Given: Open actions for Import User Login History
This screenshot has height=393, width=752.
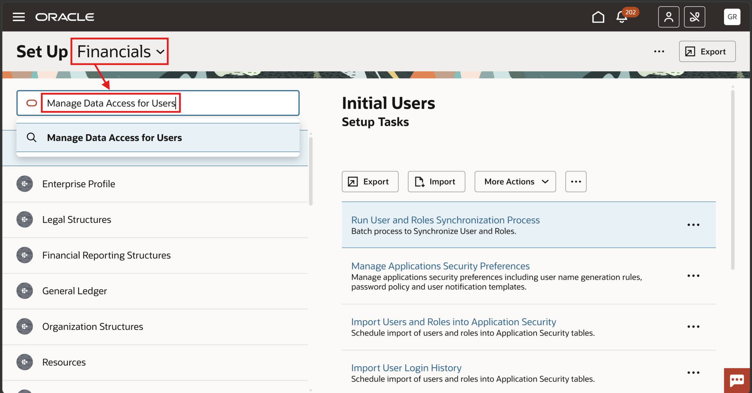Looking at the screenshot, I should pos(693,372).
